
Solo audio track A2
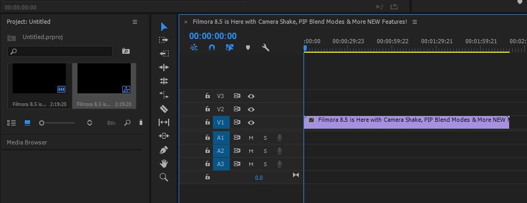pyautogui.click(x=265, y=151)
